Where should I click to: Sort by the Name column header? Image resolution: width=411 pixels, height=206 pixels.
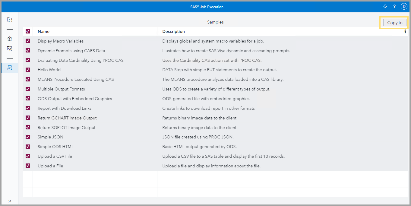(43, 31)
